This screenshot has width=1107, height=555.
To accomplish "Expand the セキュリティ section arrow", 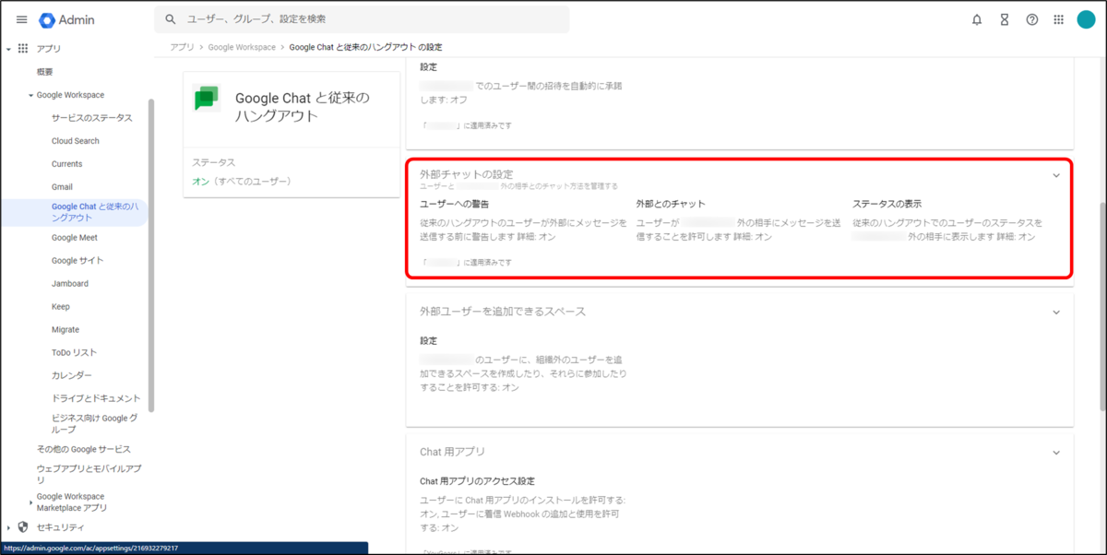I will [x=8, y=527].
